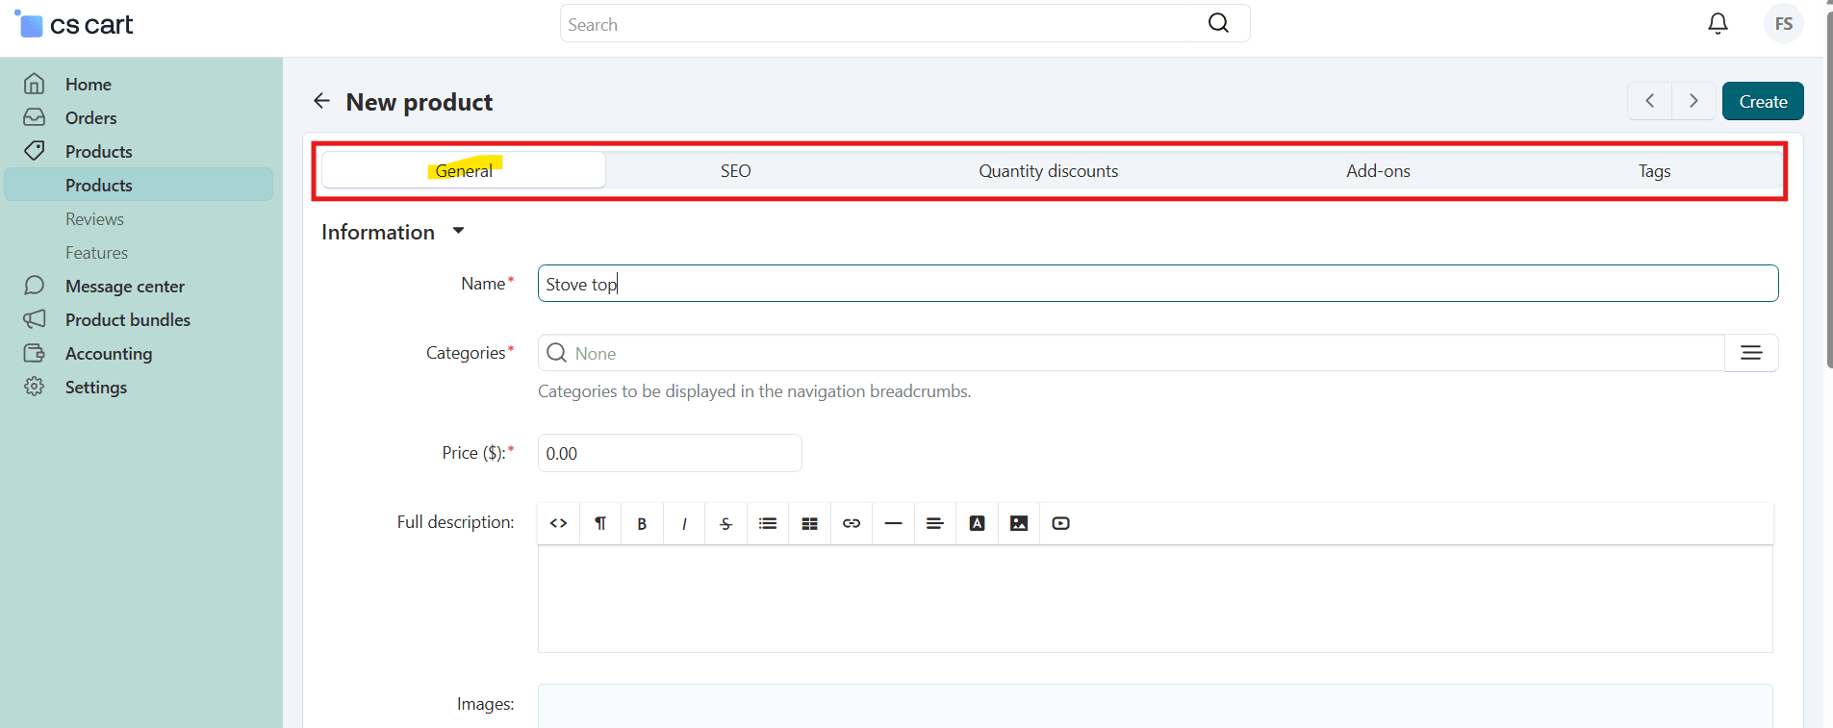This screenshot has height=728, width=1833.
Task: Open the Quantity discounts tab
Action: coord(1048,171)
